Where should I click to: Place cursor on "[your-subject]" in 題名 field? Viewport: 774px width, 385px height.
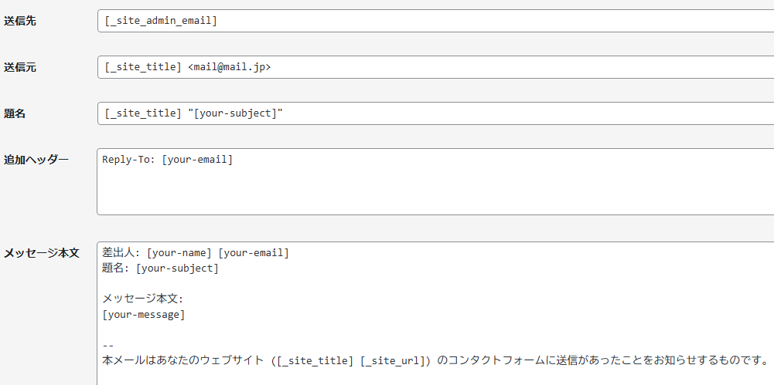(x=235, y=113)
